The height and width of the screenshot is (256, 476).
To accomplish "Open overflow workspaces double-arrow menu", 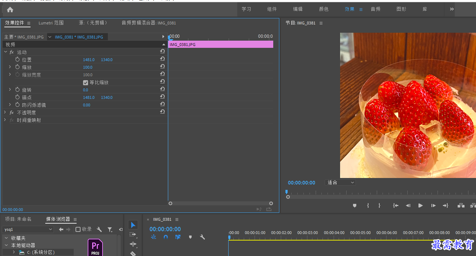I will (x=452, y=9).
